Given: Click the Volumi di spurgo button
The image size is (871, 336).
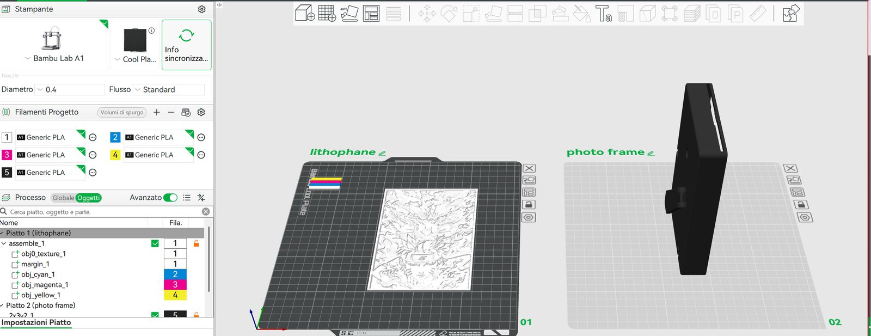Looking at the screenshot, I should (x=122, y=112).
